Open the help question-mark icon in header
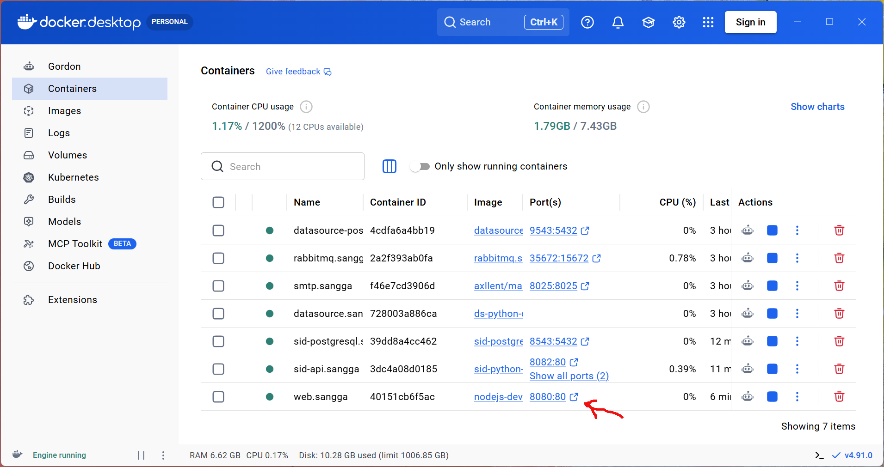 coord(587,22)
